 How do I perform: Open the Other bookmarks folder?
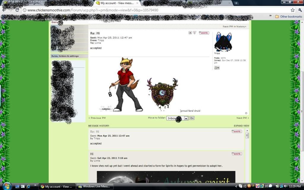(x=289, y=17)
